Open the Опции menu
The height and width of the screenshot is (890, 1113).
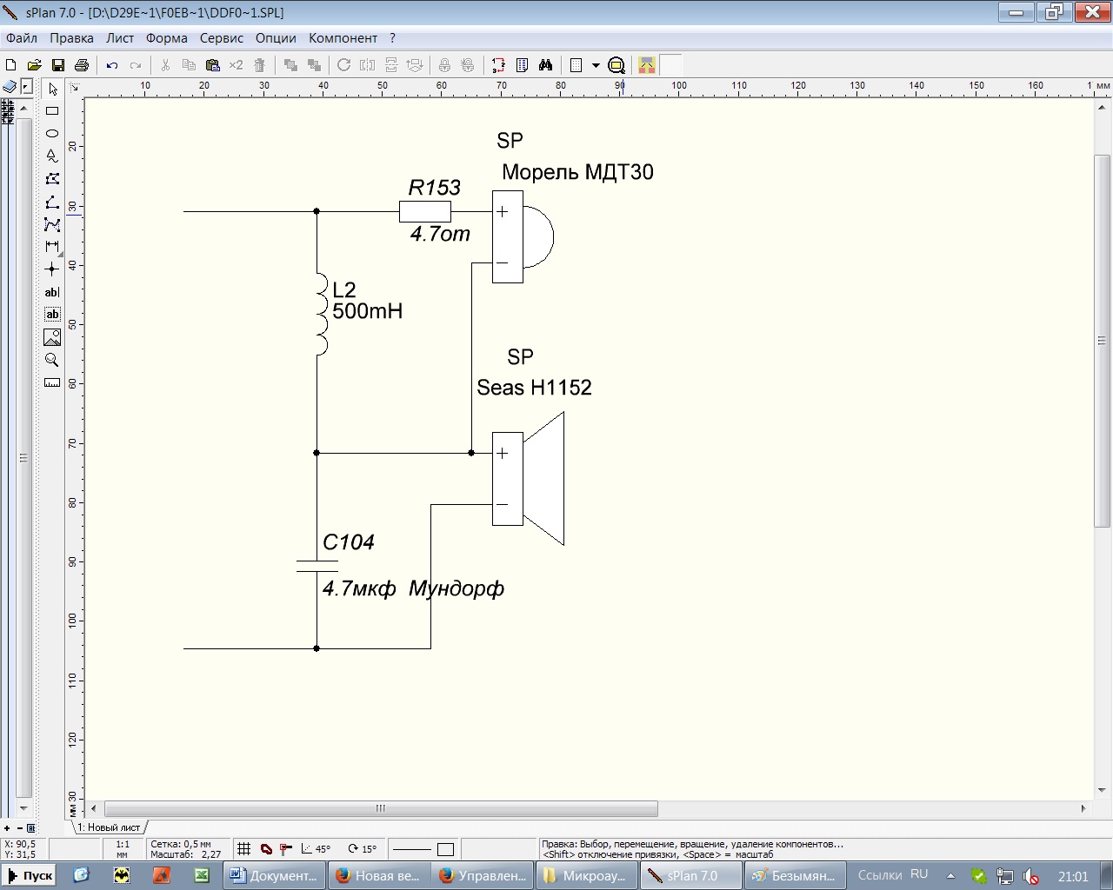276,38
